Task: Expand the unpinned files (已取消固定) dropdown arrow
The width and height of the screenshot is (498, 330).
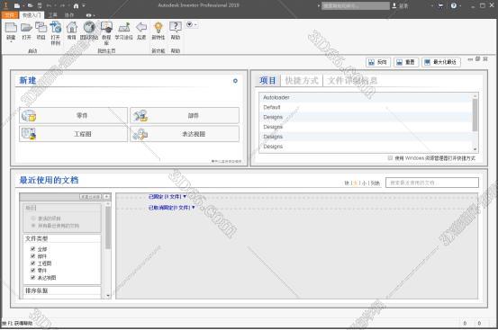Action: click(x=194, y=208)
